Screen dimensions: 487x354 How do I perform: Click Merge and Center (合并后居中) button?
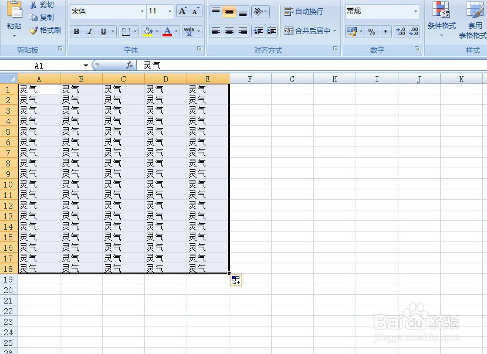(x=307, y=30)
